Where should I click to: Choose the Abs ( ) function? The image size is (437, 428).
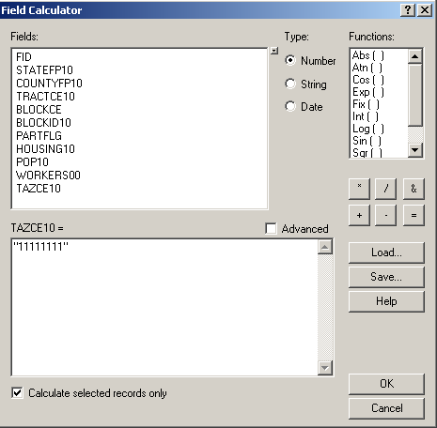[x=367, y=55]
